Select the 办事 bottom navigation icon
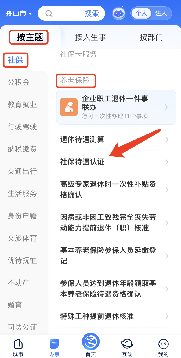181x358 pixels. (54, 344)
